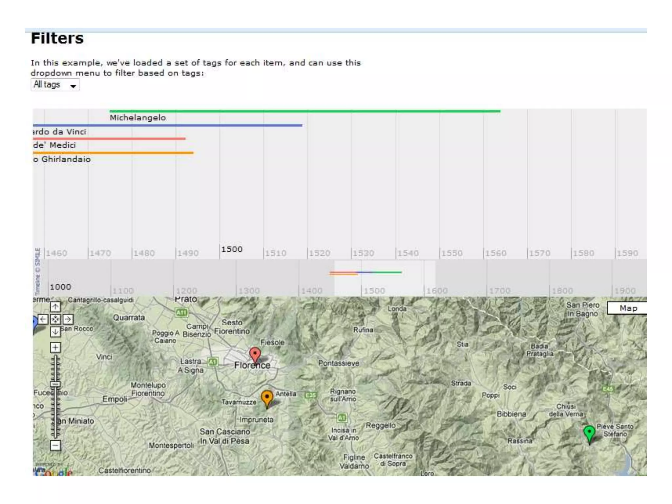Pan the map up with arrow
This screenshot has height=504, width=672.
click(55, 307)
